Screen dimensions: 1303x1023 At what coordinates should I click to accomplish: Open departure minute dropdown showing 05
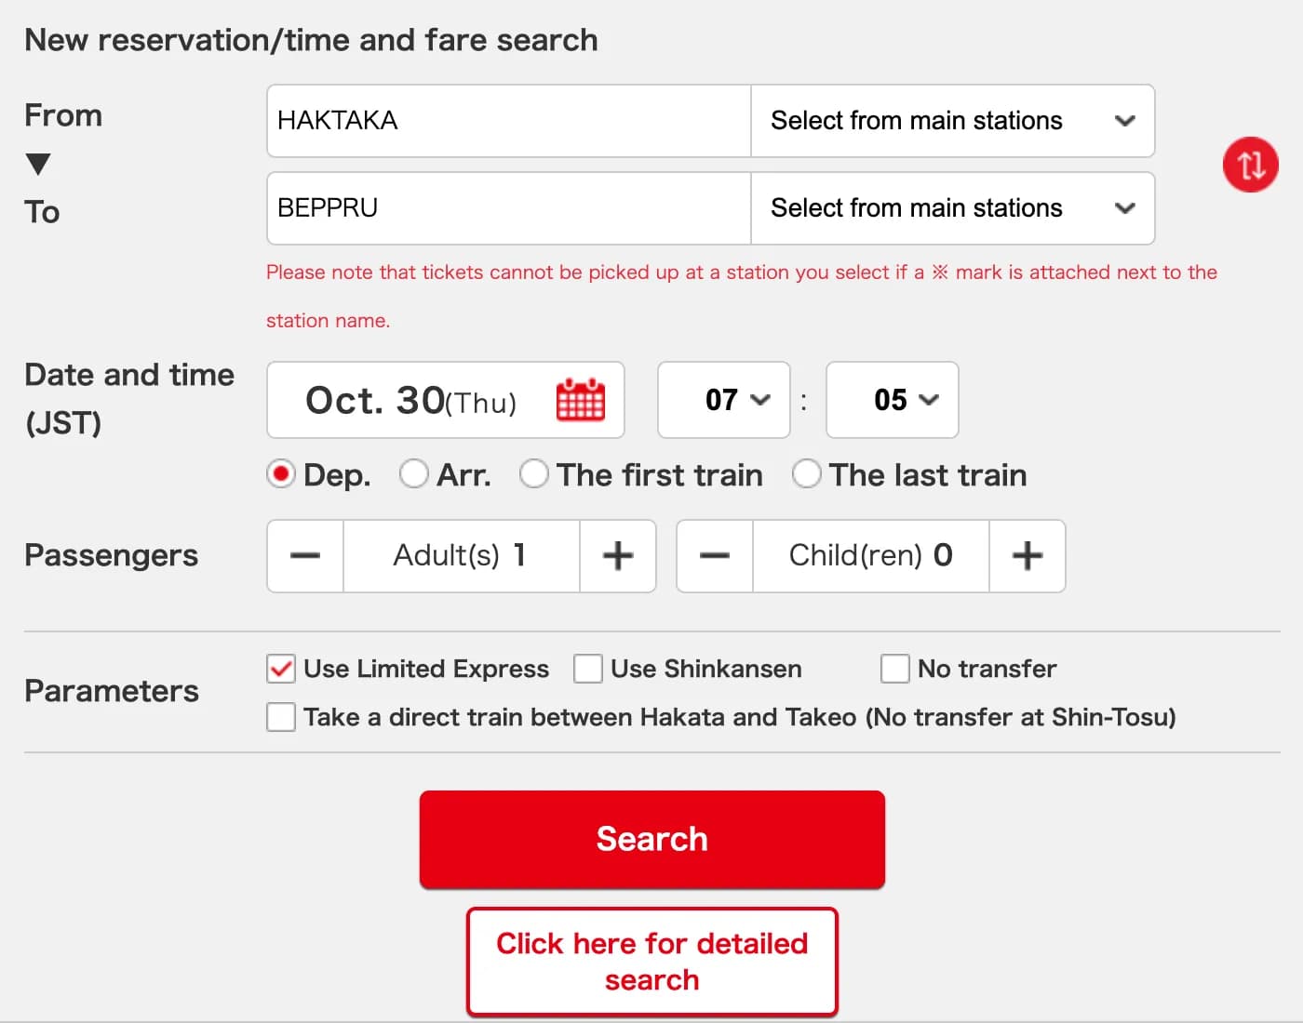coord(891,400)
